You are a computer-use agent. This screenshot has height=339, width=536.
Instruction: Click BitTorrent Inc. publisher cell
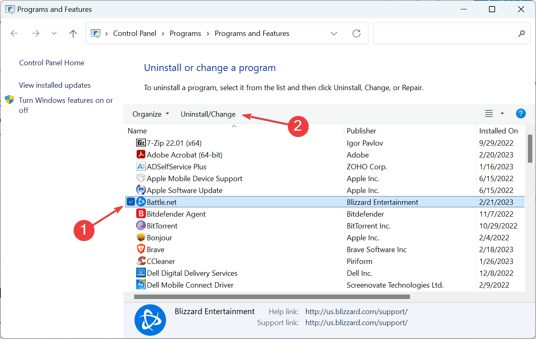coord(369,226)
